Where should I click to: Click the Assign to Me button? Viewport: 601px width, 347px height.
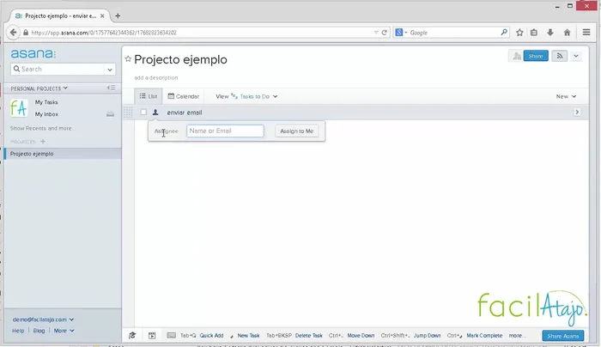[x=297, y=131]
